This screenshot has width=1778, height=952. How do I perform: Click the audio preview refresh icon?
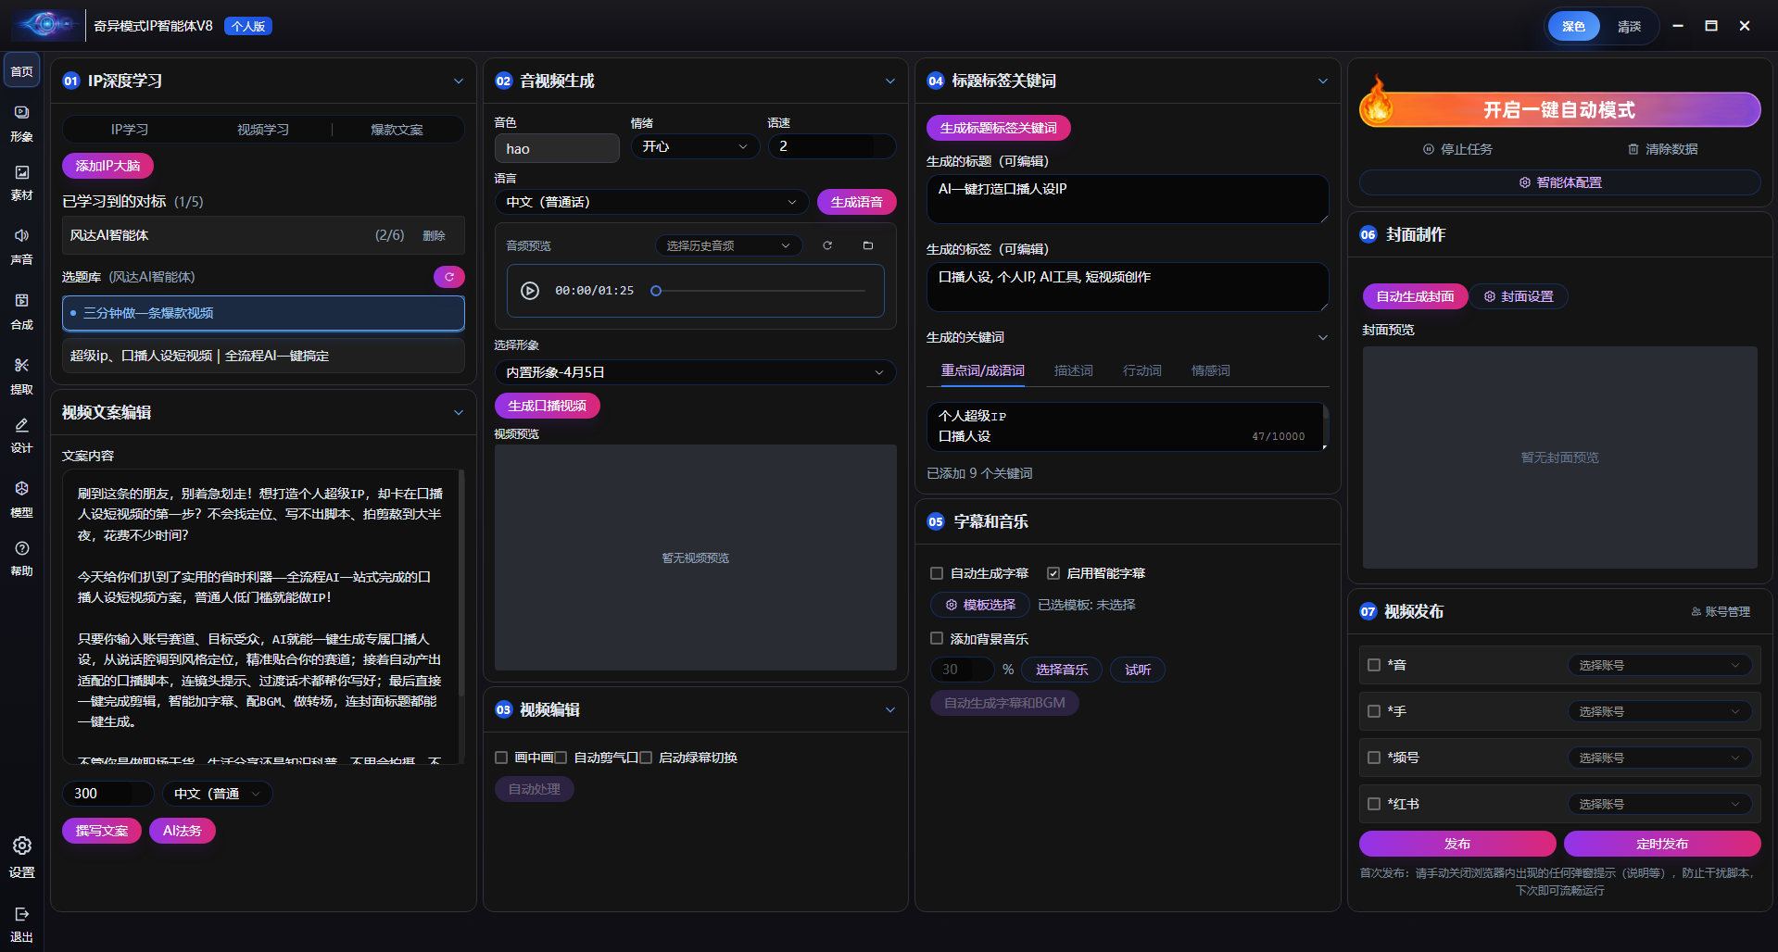(827, 245)
